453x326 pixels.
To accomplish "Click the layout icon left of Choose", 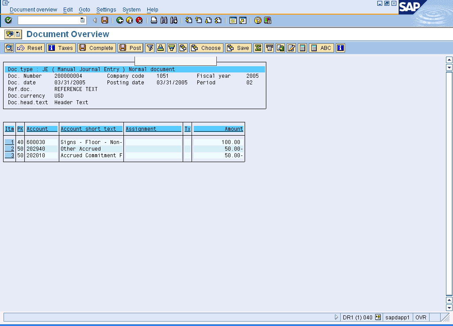I will coord(183,48).
